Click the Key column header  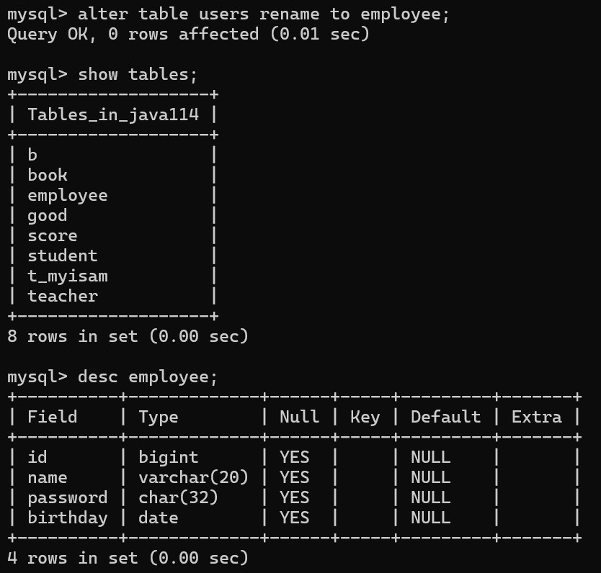click(x=365, y=417)
